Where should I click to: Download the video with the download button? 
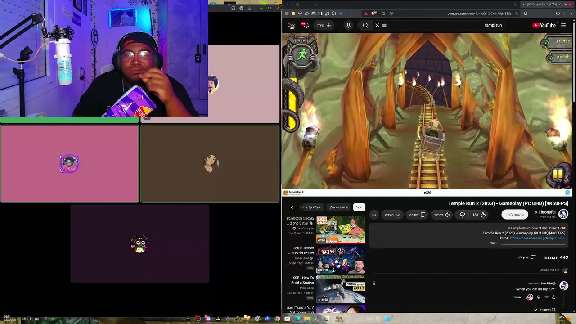tap(392, 215)
